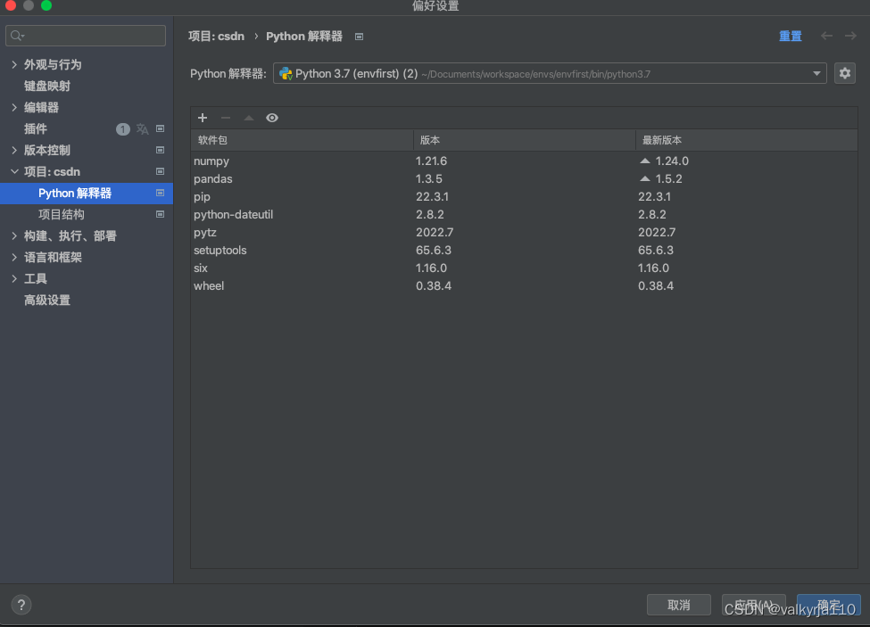This screenshot has width=870, height=627.
Task: Expand the 语言和框架 section
Action: coord(14,257)
